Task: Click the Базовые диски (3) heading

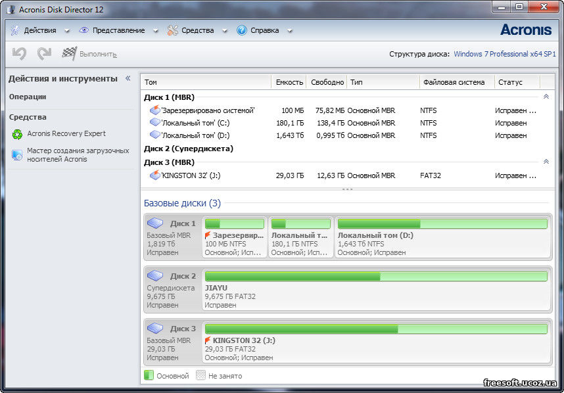Action: [x=182, y=203]
